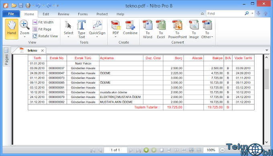The image size is (273, 156).
Task: Click the green previous view button
Action: [146, 150]
